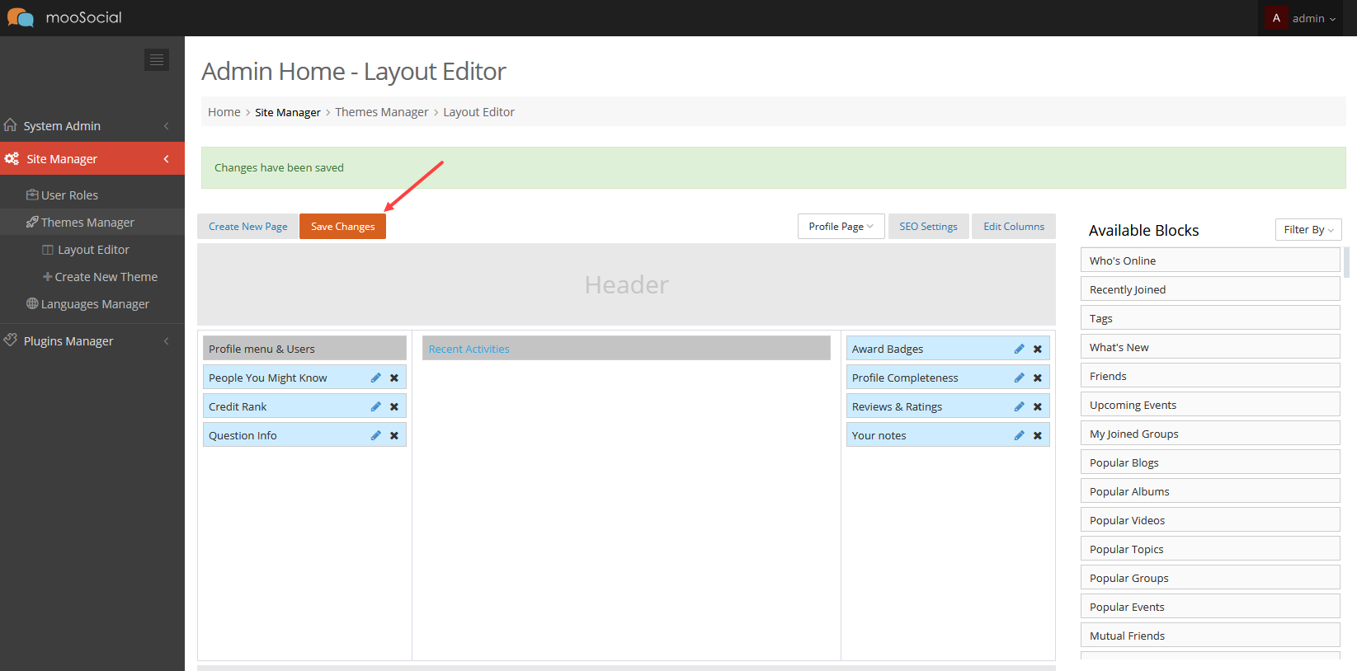Image resolution: width=1357 pixels, height=671 pixels.
Task: Open the Profile Page dropdown
Action: pyautogui.click(x=841, y=227)
